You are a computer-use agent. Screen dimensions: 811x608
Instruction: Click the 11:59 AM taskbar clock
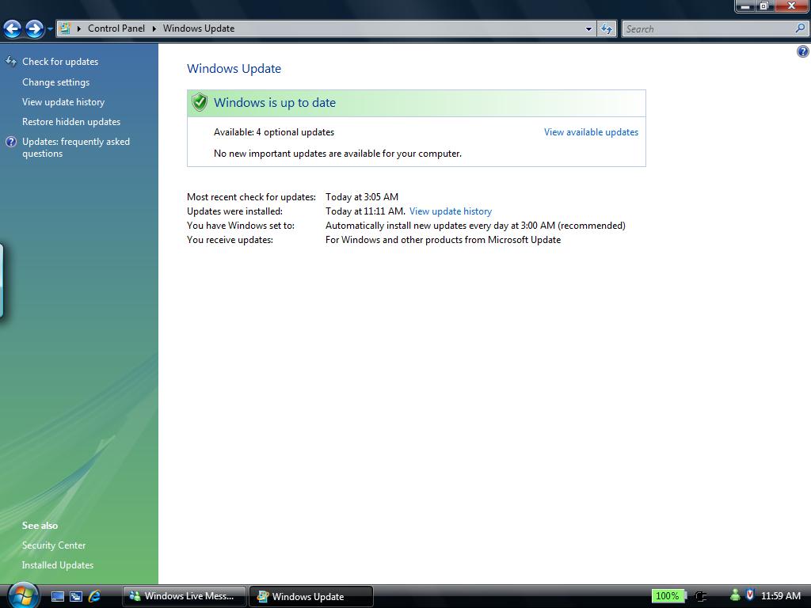click(x=780, y=595)
